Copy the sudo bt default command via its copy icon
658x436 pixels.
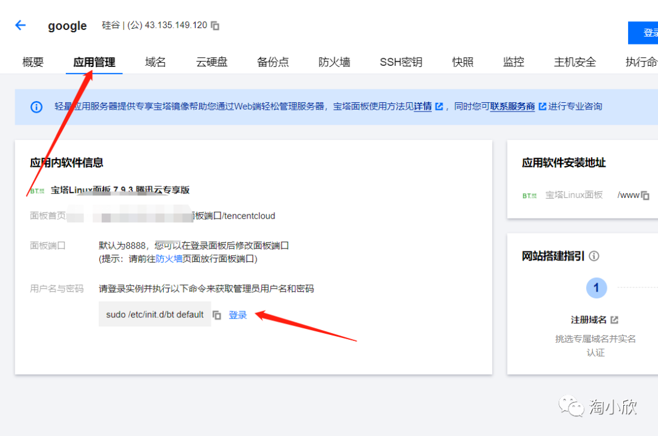pos(216,315)
